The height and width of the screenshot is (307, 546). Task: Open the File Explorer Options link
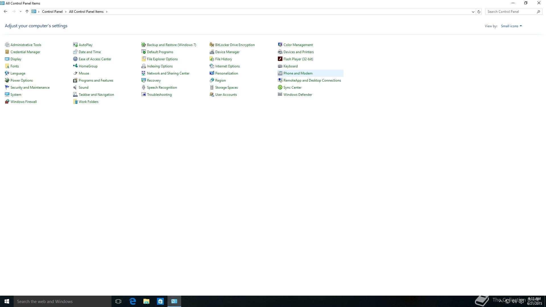tap(162, 59)
